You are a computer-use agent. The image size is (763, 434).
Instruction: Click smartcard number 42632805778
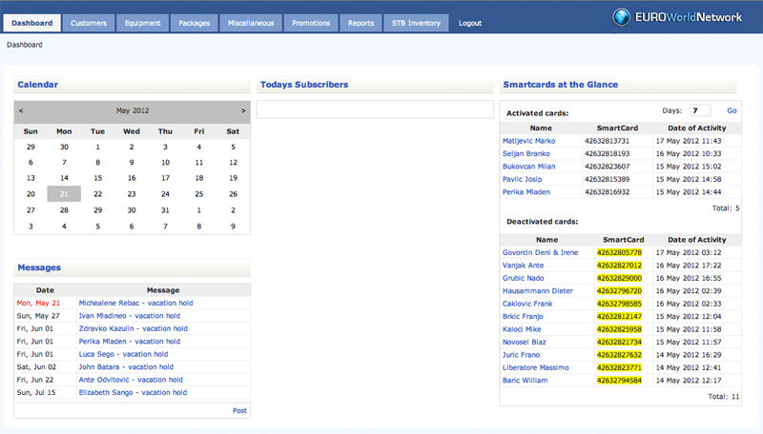point(619,252)
